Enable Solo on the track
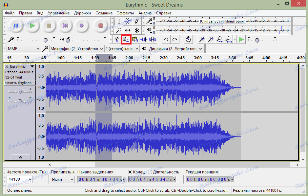The width and height of the screenshot is (308, 196). pyautogui.click(x=28, y=83)
